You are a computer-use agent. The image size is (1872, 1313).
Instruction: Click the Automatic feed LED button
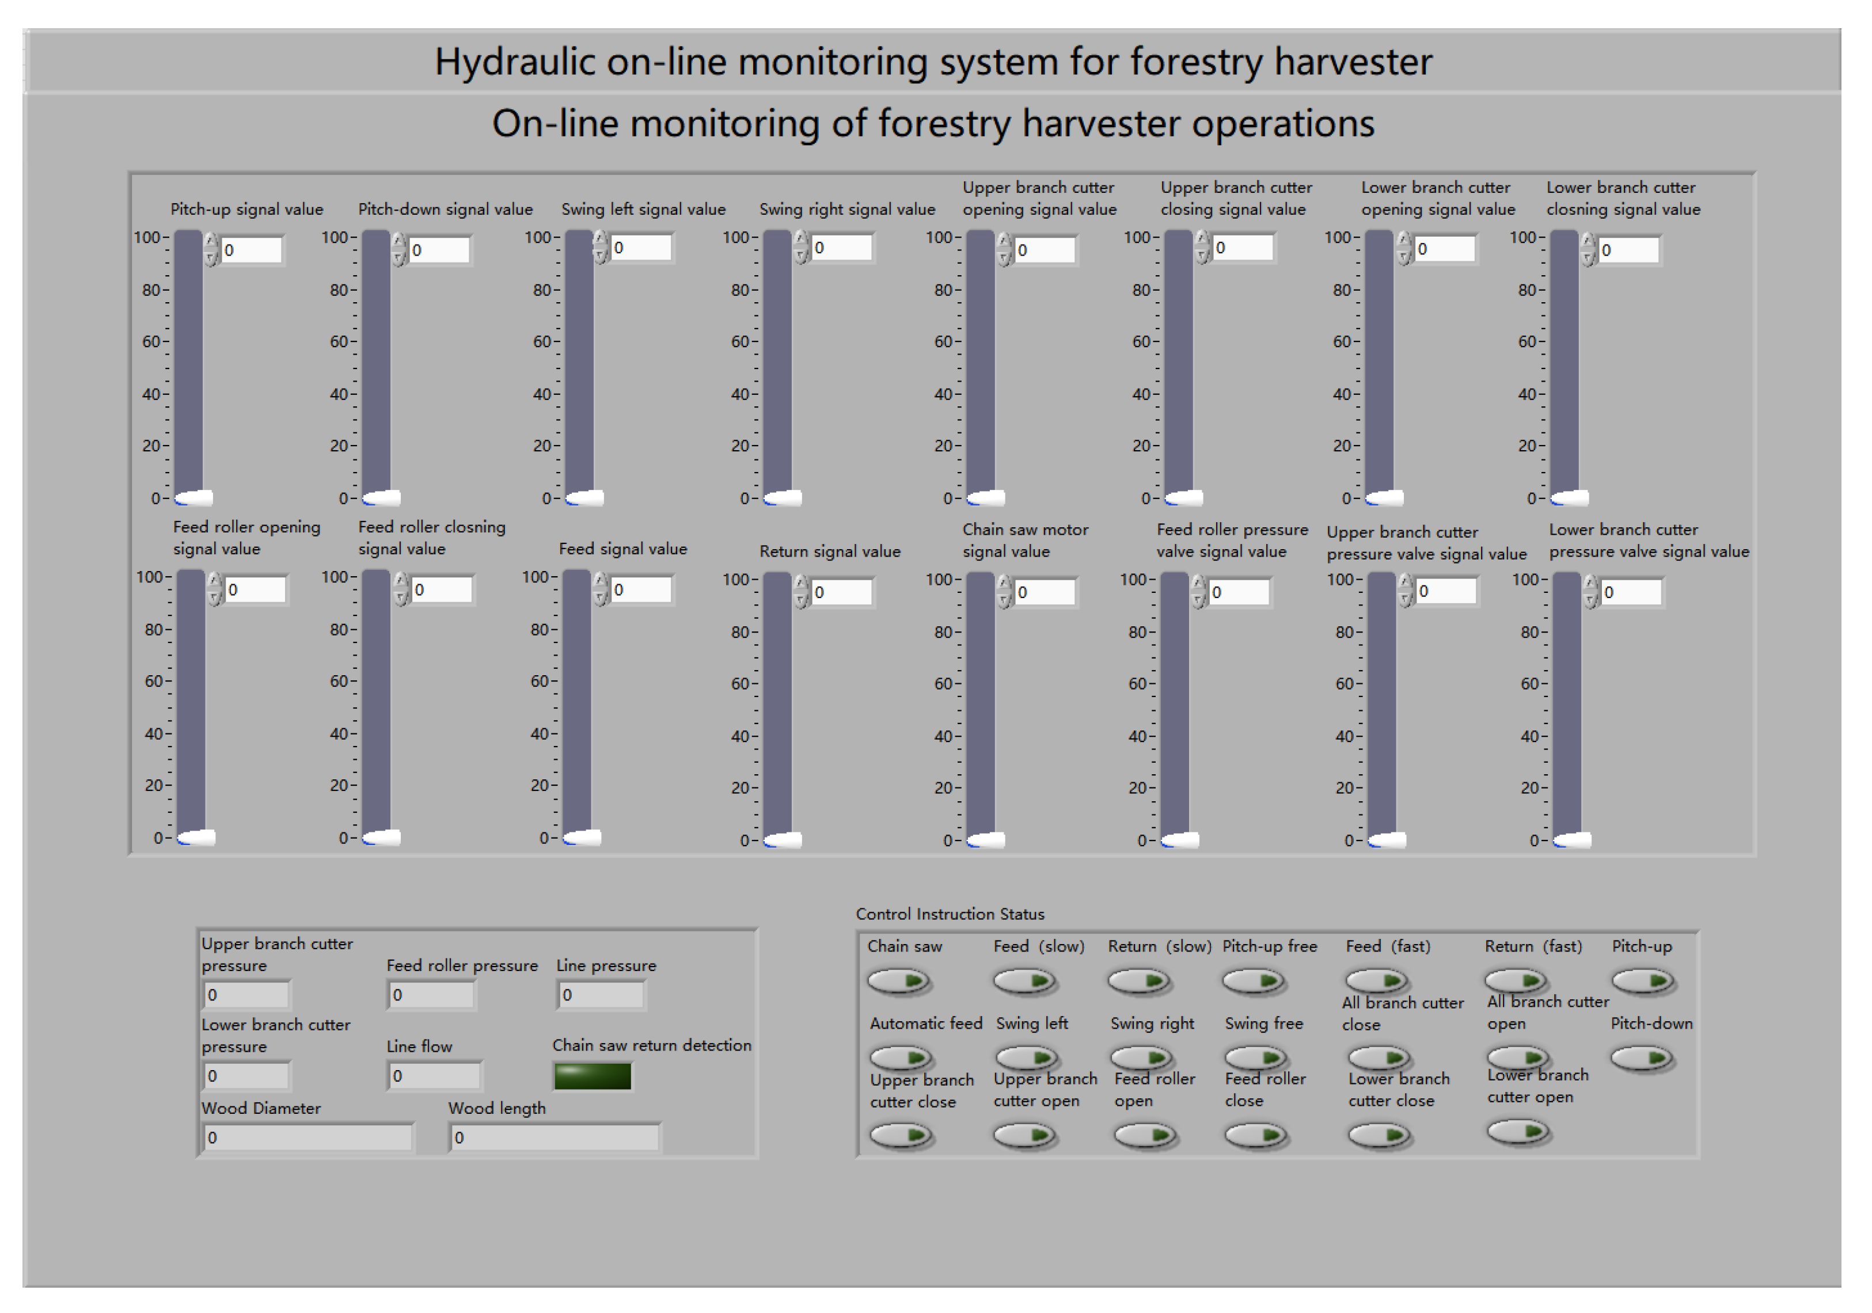pos(900,1058)
